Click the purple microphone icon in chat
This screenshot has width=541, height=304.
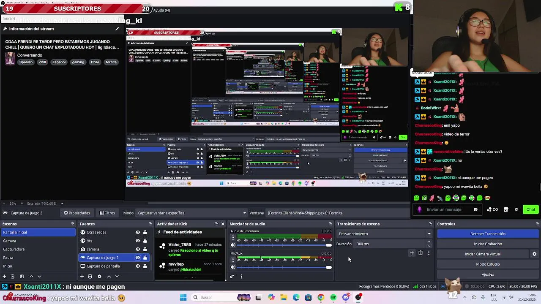pyautogui.click(x=420, y=209)
